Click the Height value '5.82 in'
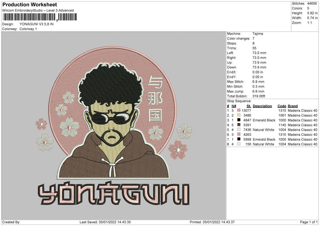Viewport: 320px width, 226px height. (312, 13)
